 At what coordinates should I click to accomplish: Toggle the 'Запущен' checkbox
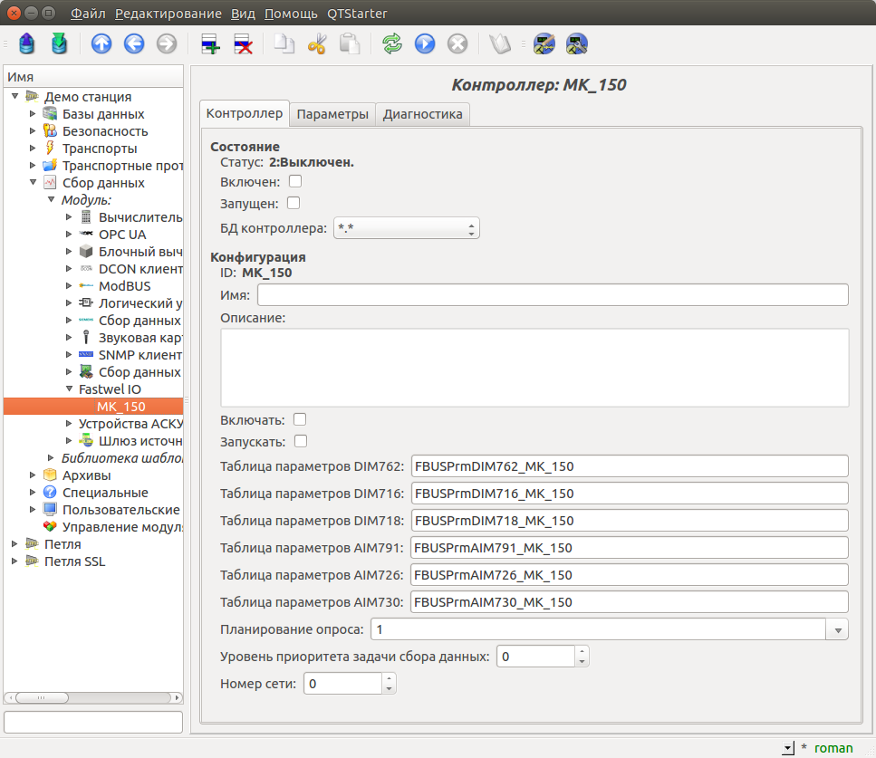point(293,203)
